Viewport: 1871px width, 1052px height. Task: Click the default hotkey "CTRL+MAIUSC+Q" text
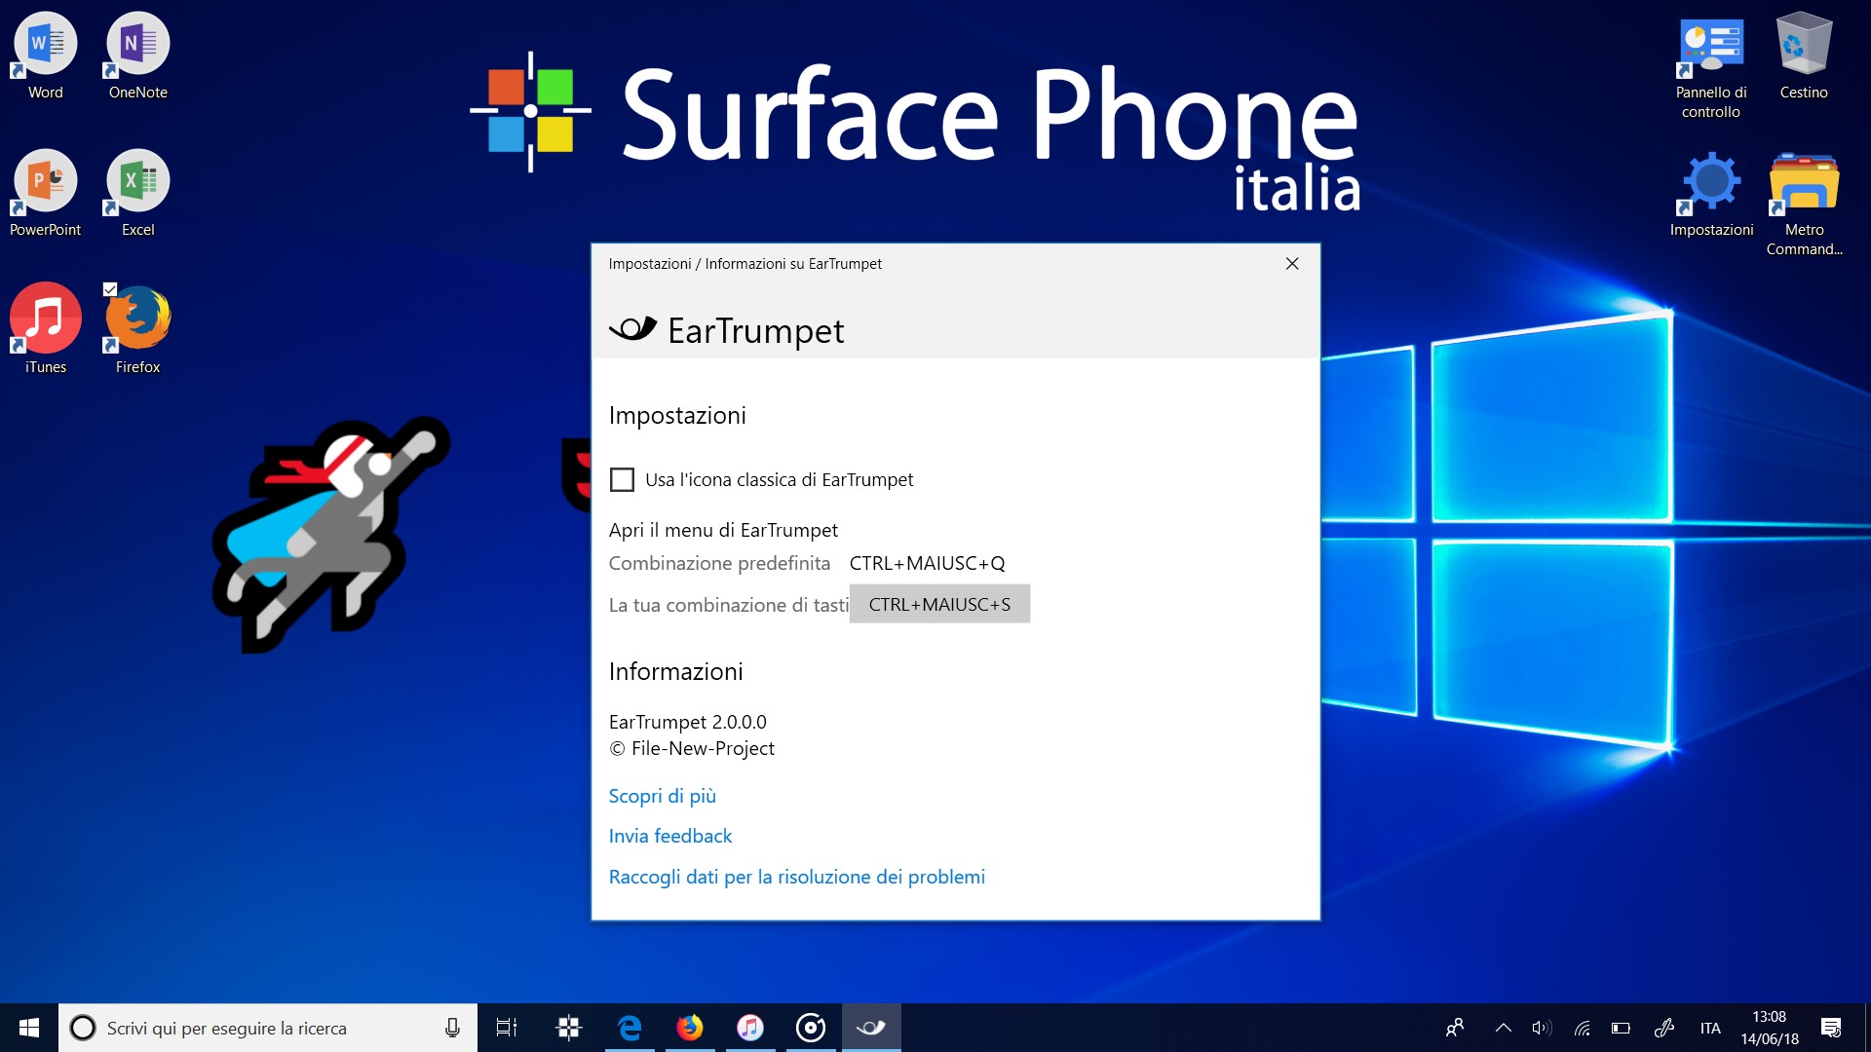[x=927, y=563]
